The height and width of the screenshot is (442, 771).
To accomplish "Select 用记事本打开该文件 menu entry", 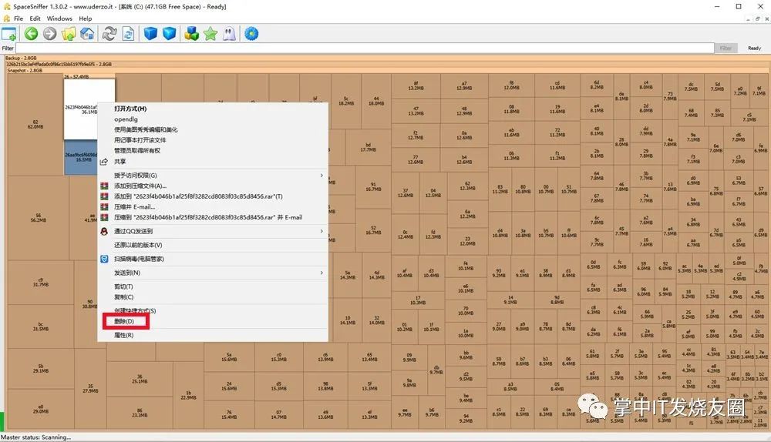I will (140, 140).
